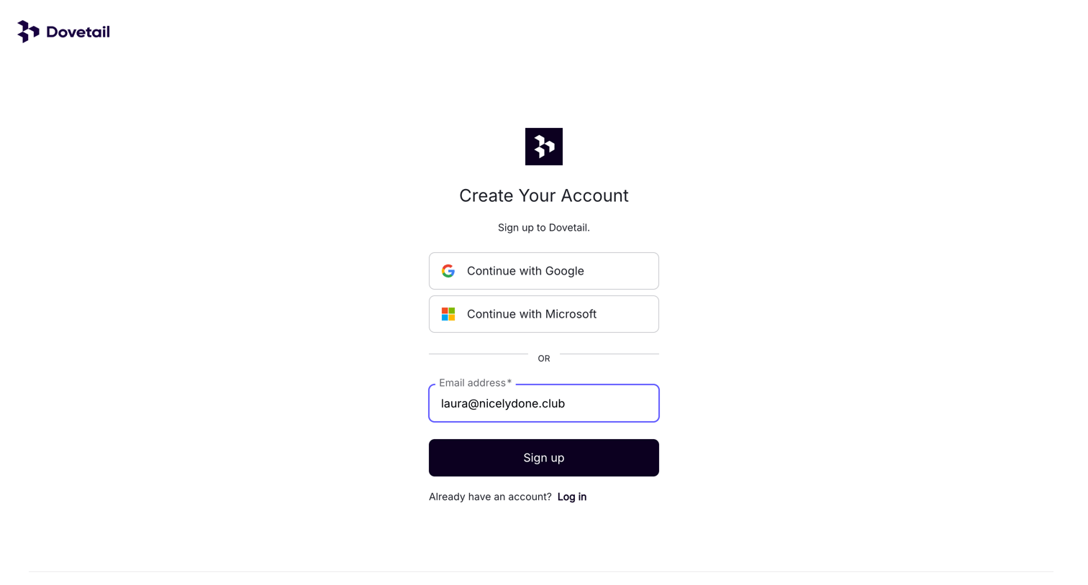
Task: Click the divider line right of OR
Action: click(609, 354)
